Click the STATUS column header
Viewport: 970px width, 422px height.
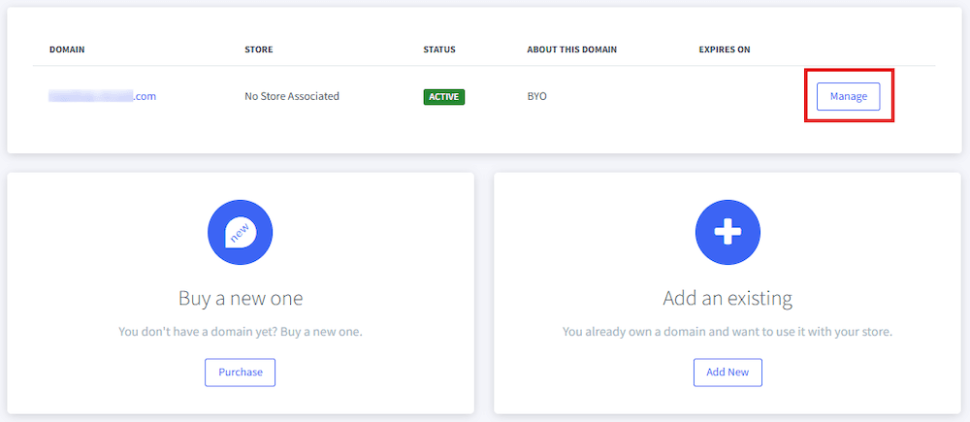(x=439, y=49)
